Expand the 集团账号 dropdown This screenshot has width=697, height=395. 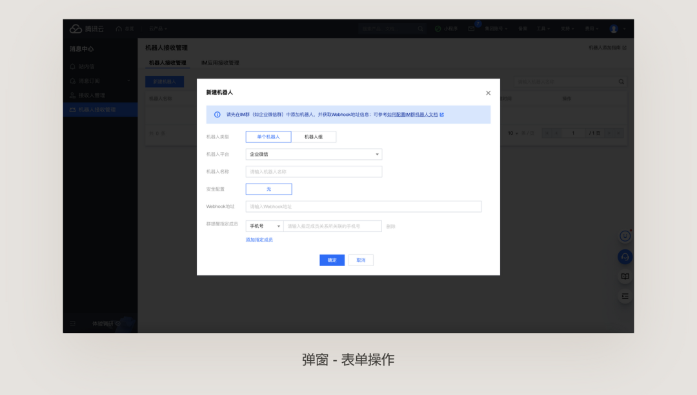click(x=496, y=29)
